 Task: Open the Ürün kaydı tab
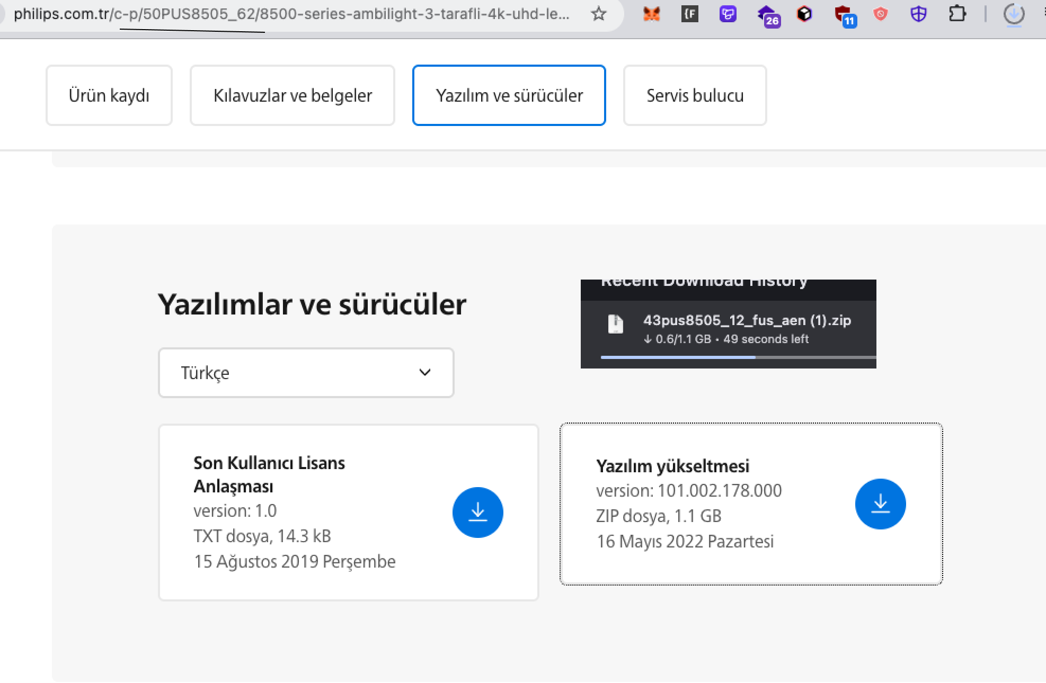[109, 95]
